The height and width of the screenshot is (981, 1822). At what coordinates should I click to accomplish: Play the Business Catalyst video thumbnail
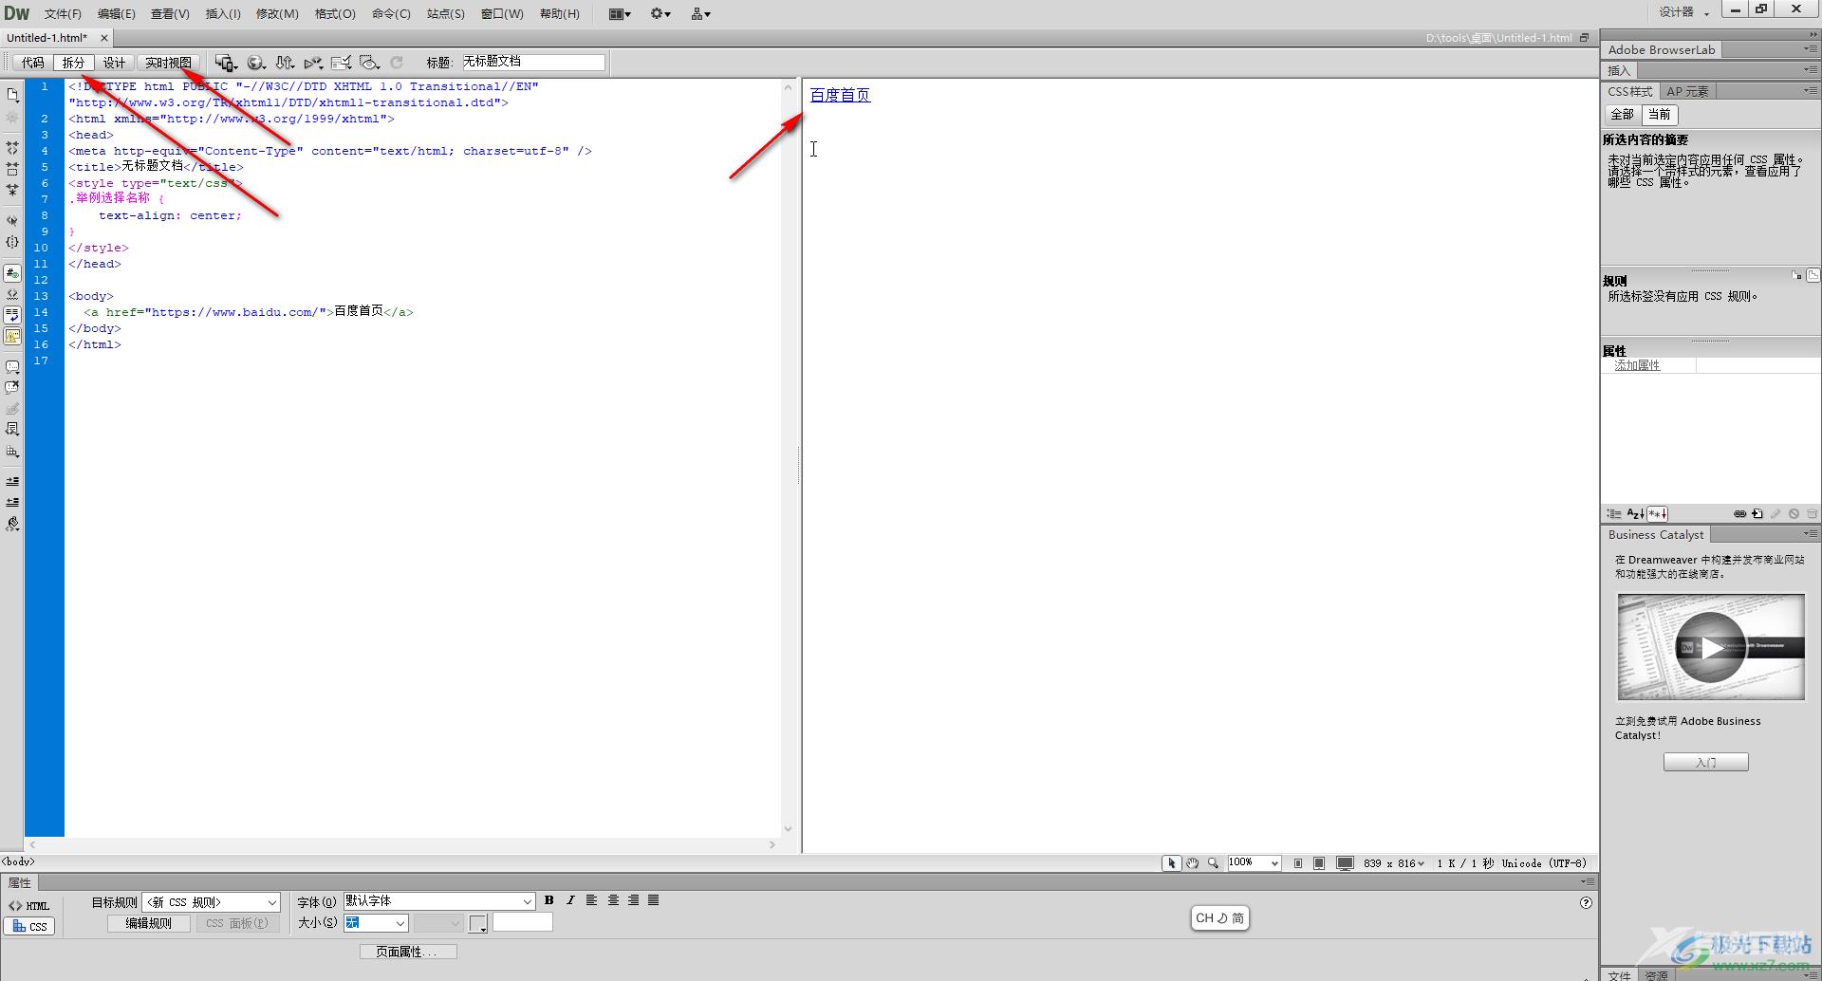tap(1710, 648)
